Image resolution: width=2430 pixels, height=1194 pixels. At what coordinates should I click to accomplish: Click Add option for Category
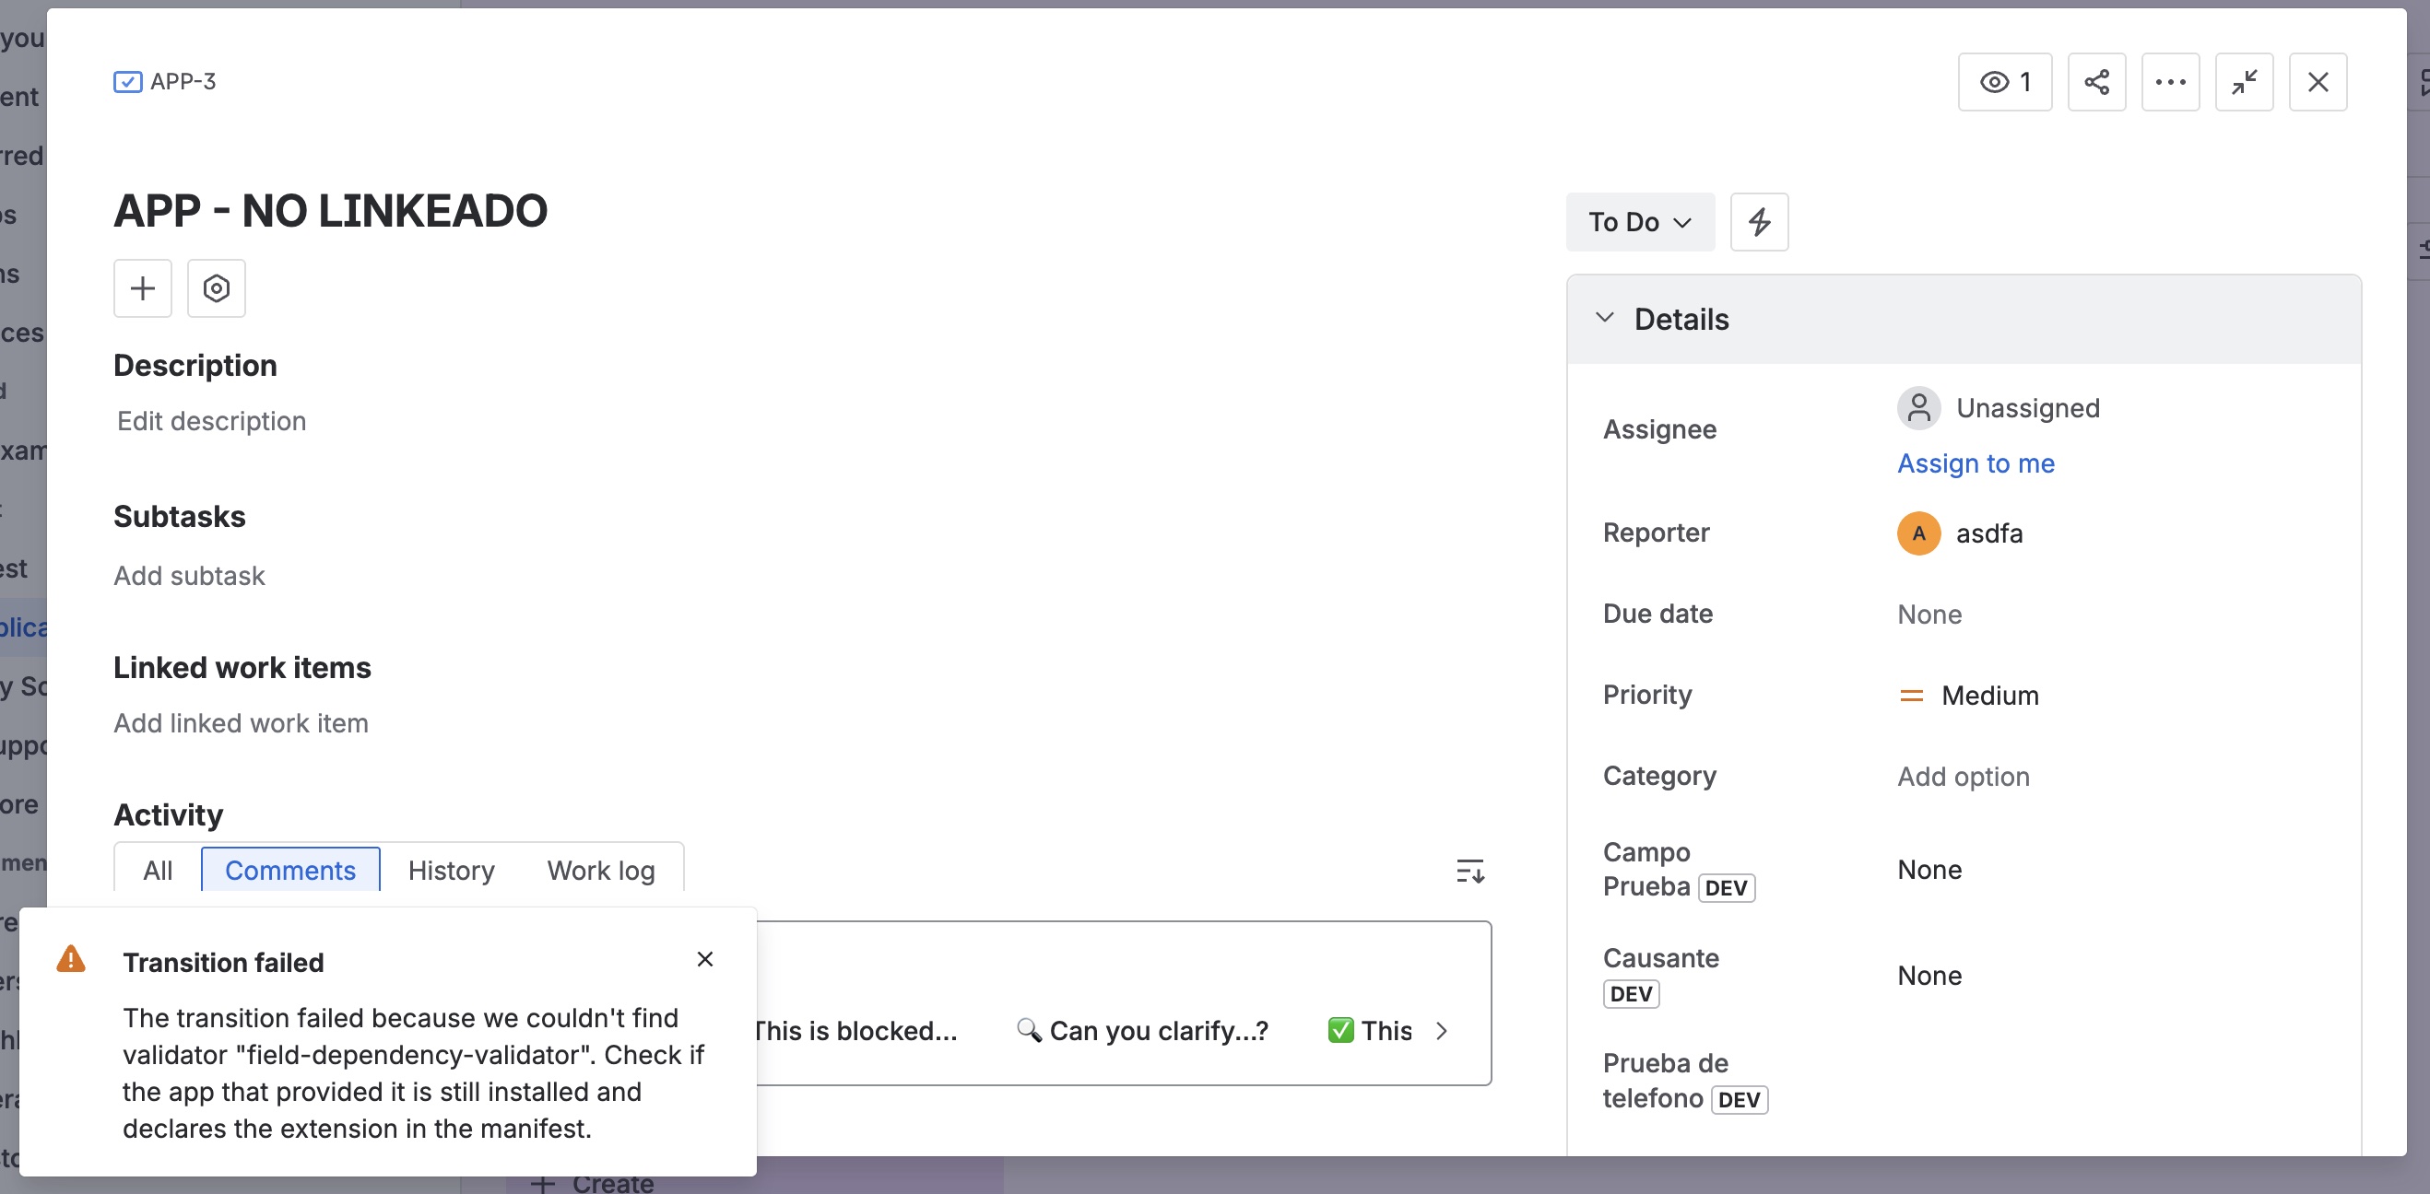coord(1963,777)
